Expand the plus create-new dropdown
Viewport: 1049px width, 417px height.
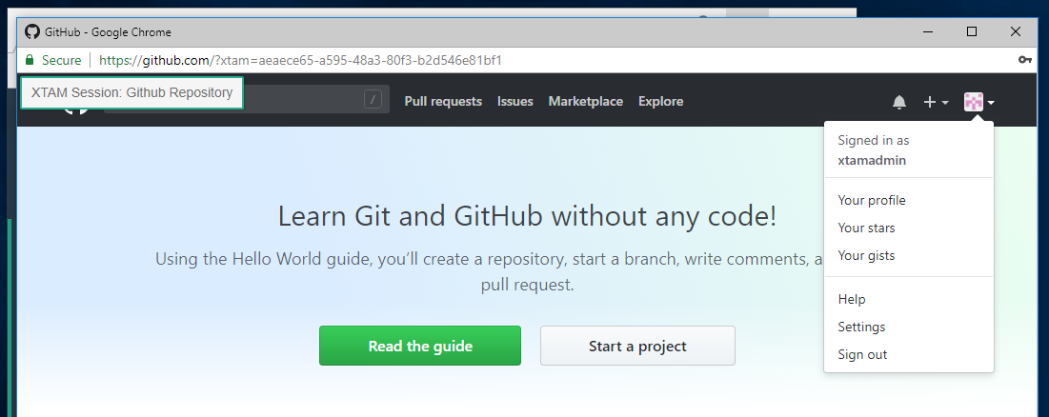tap(935, 102)
